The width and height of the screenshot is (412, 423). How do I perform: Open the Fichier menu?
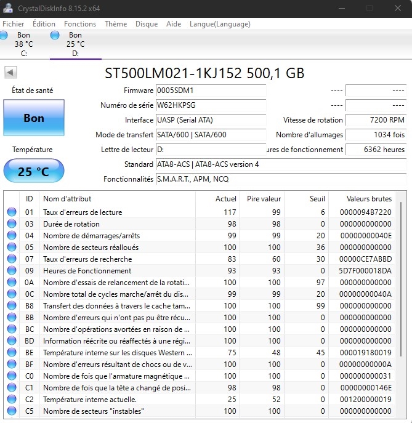(14, 24)
